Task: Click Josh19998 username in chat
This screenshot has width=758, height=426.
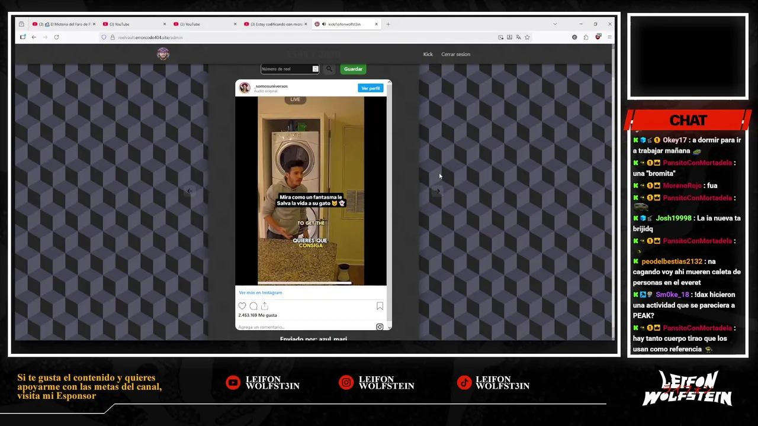Action: point(673,218)
